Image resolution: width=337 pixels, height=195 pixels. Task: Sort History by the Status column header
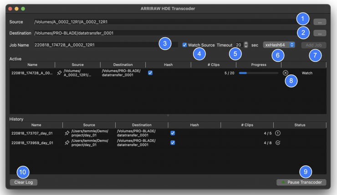point(299,125)
